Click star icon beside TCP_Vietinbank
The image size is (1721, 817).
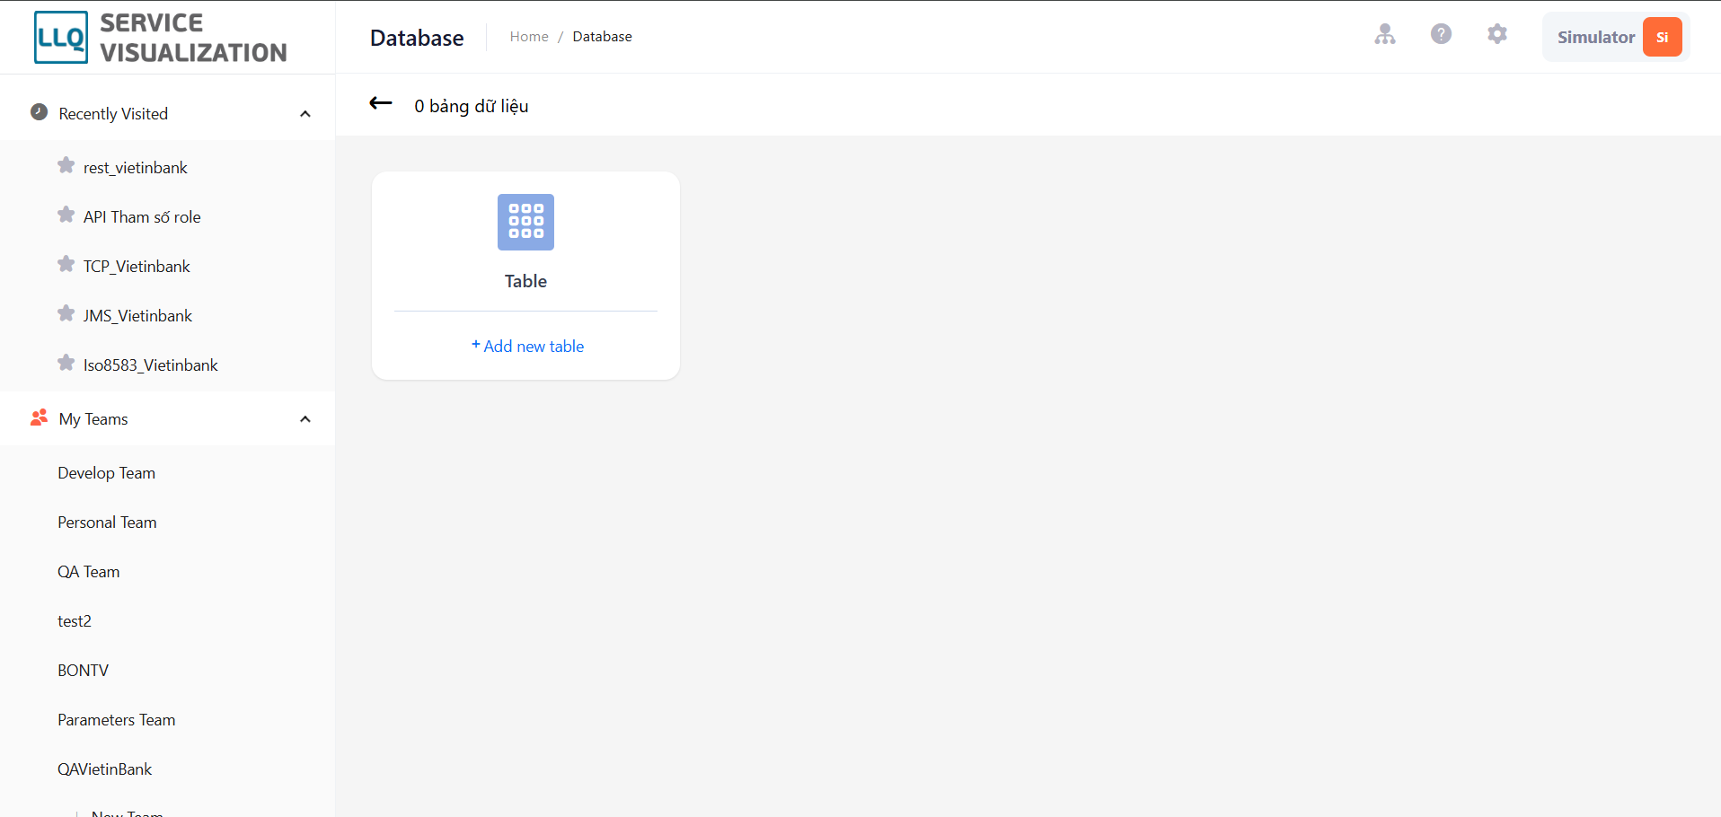pos(66,264)
